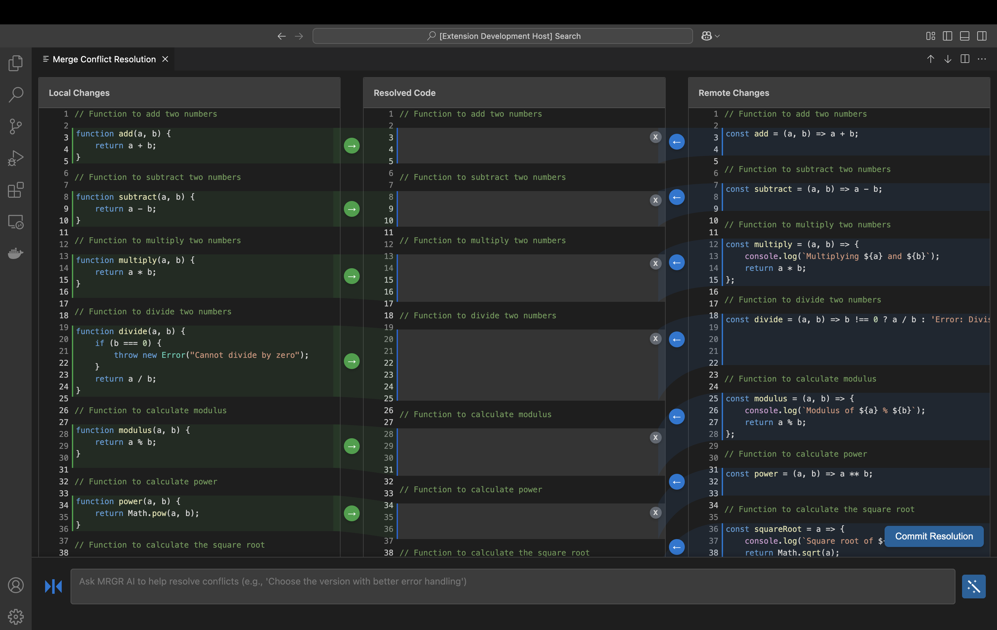Accept remote multiply arrow function with blue arrow

(x=677, y=262)
